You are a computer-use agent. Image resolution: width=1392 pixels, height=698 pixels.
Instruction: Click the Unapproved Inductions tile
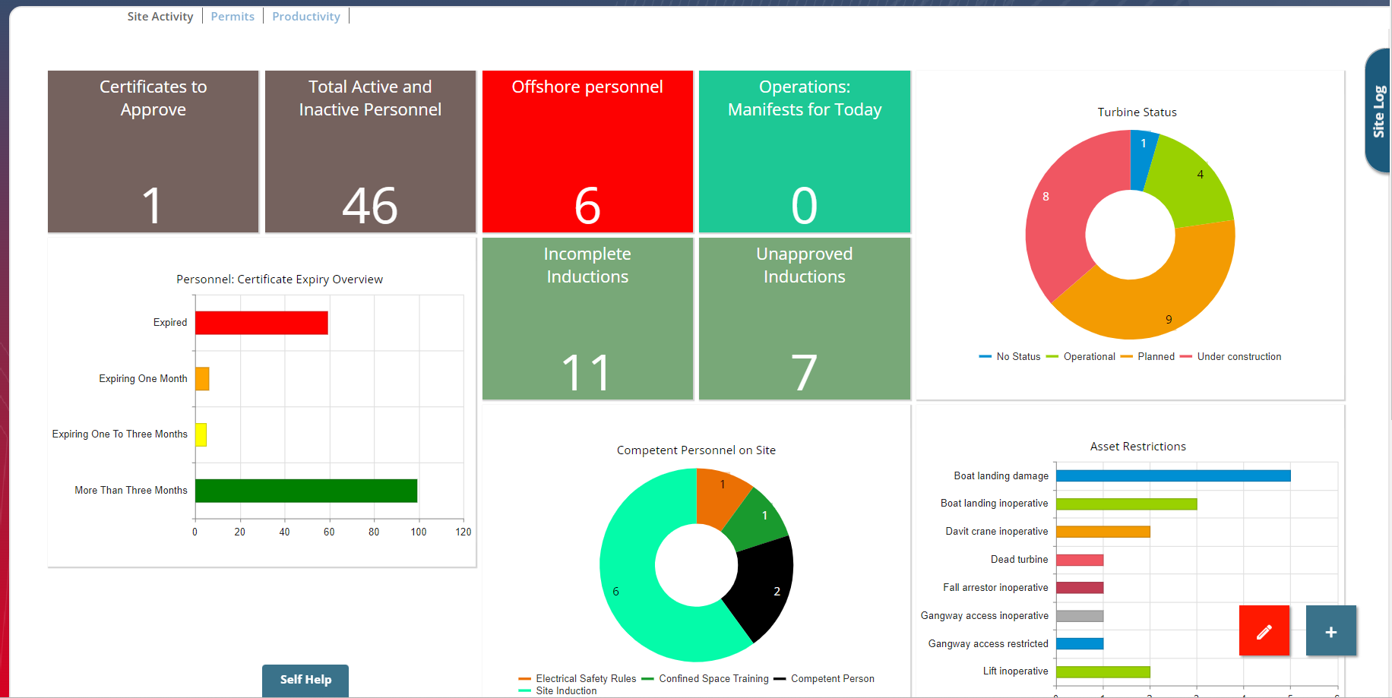(803, 318)
